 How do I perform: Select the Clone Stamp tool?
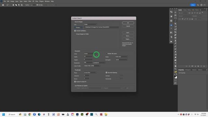175,41
